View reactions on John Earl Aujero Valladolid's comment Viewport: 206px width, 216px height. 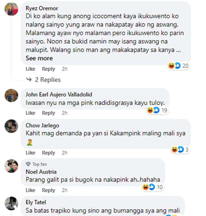pos(157,110)
